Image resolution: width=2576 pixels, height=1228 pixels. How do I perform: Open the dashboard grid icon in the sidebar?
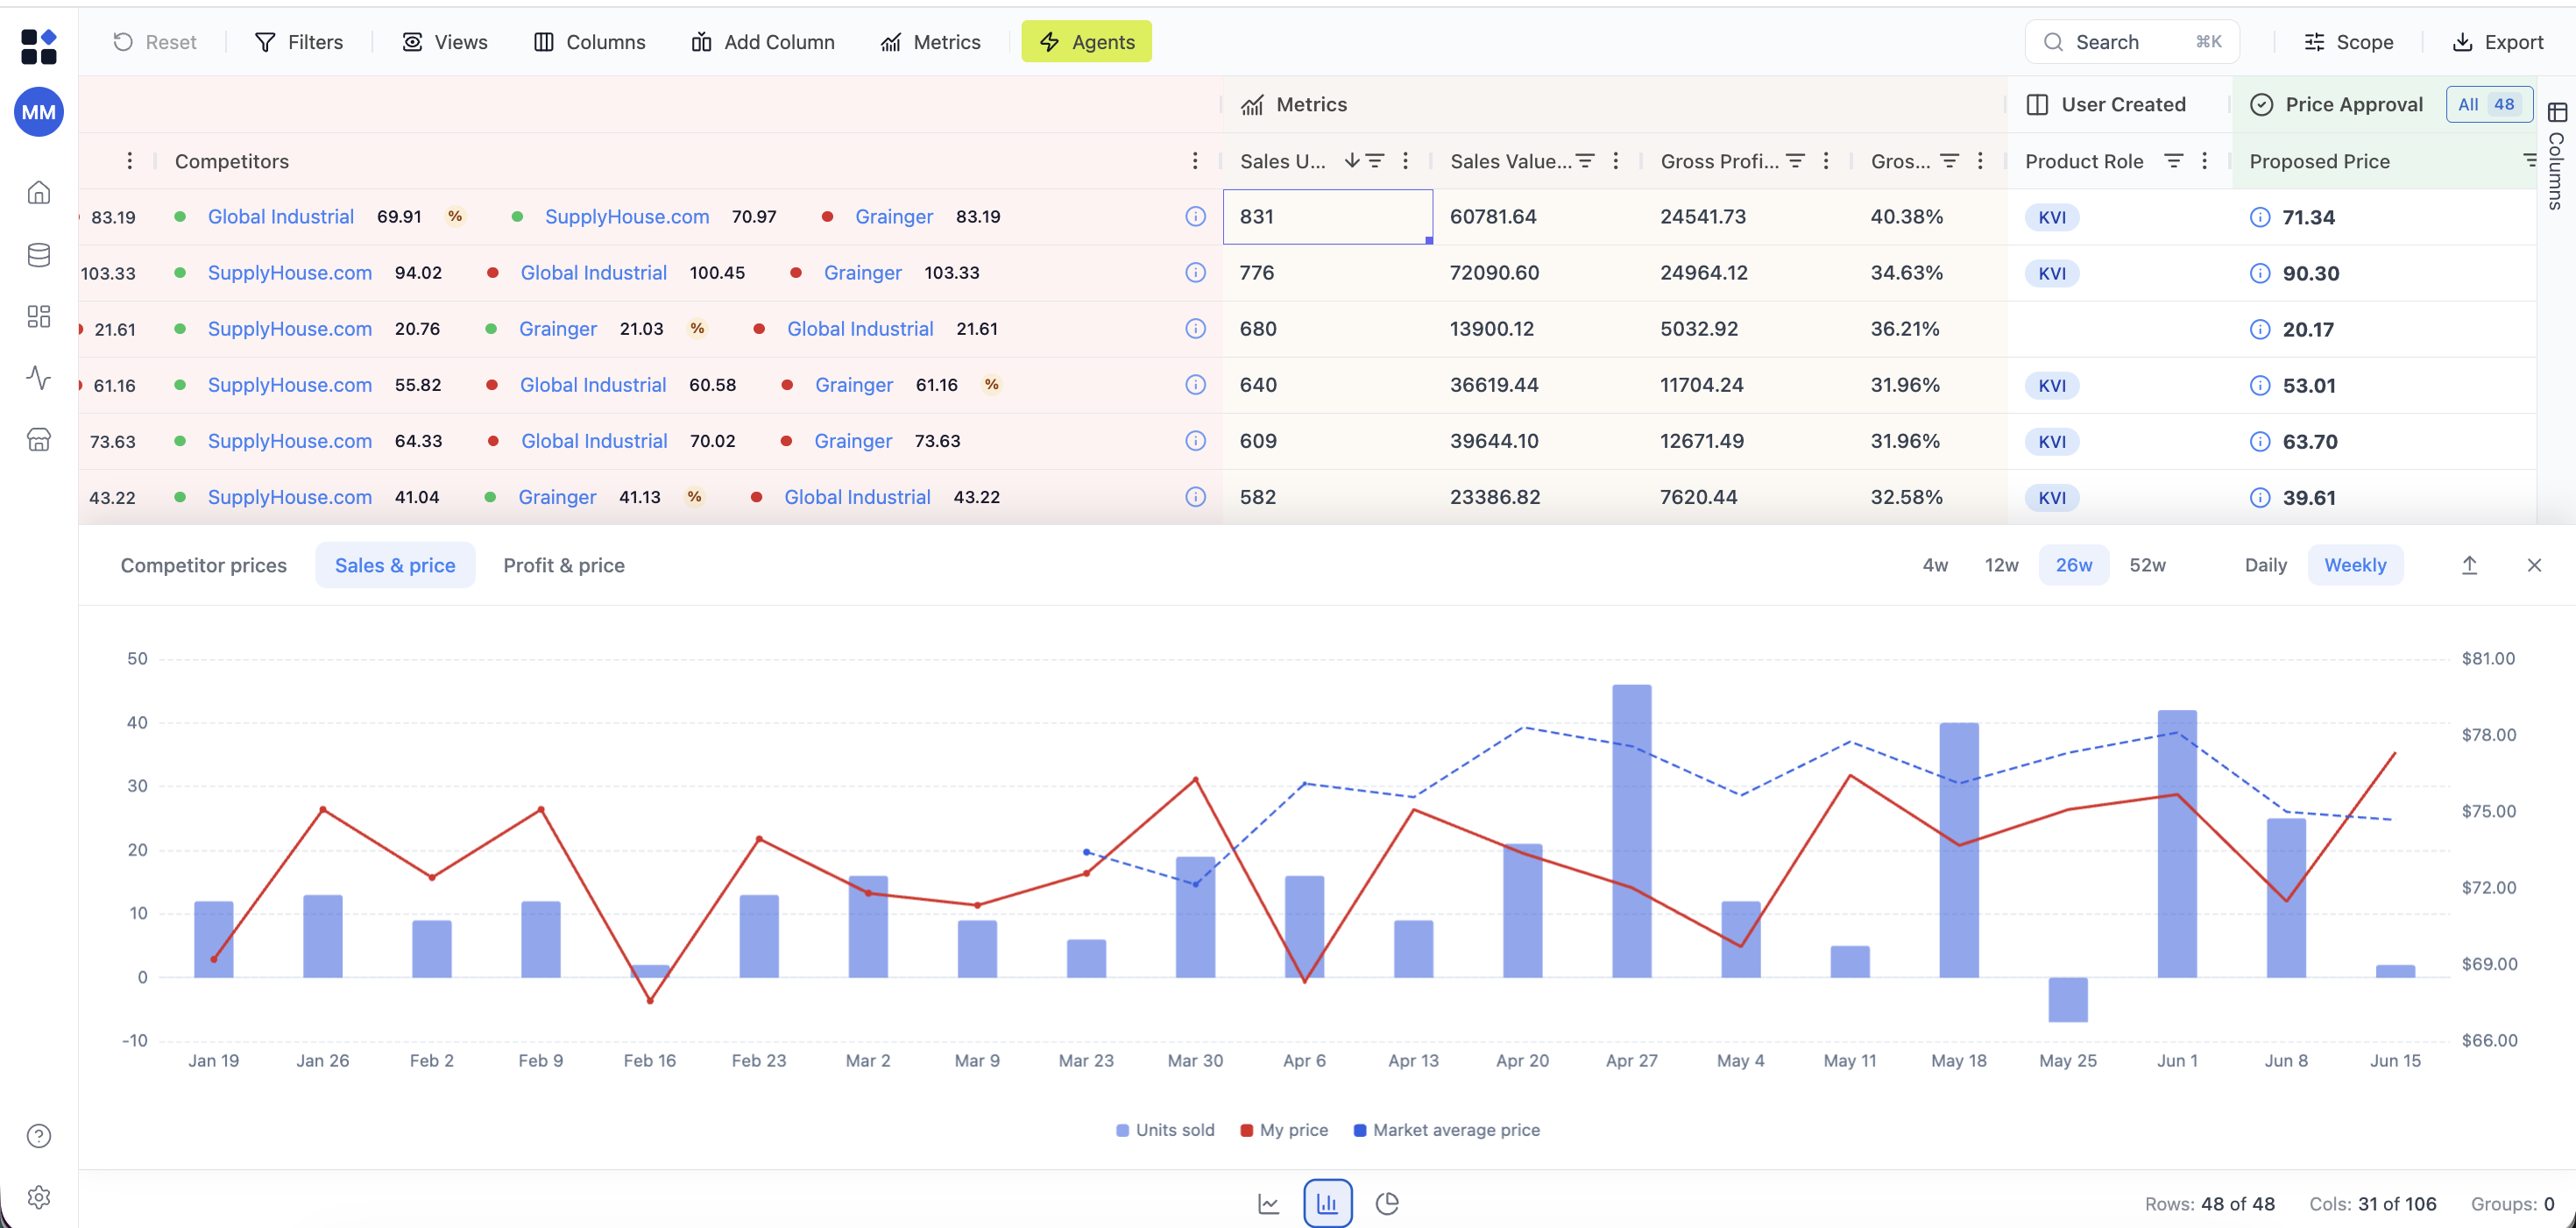pyautogui.click(x=38, y=317)
